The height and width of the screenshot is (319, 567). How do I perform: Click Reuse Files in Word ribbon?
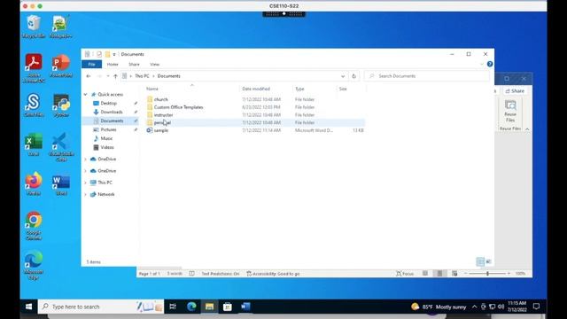click(510, 112)
